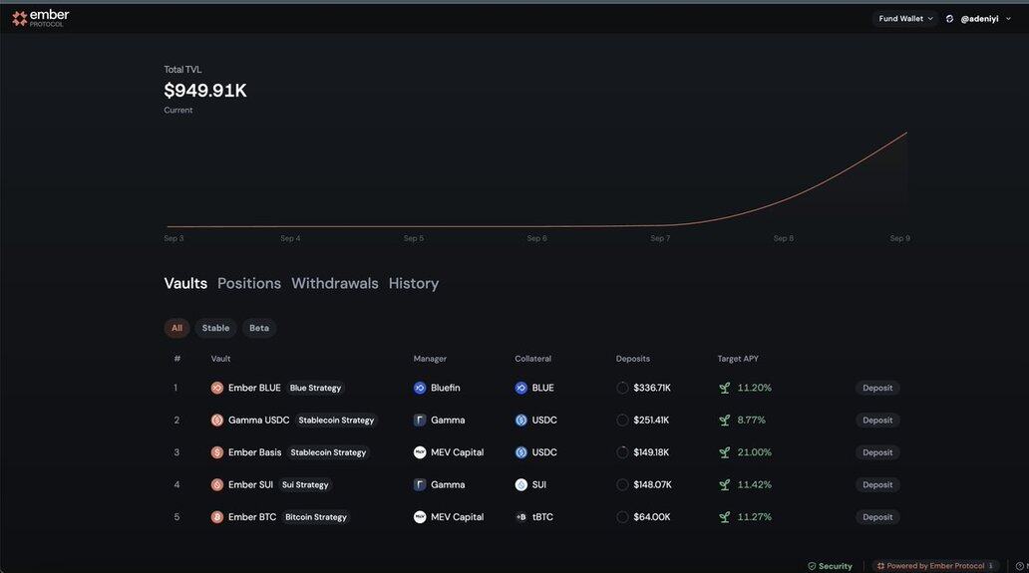1029x573 pixels.
Task: Click the Manager column header
Action: 430,359
